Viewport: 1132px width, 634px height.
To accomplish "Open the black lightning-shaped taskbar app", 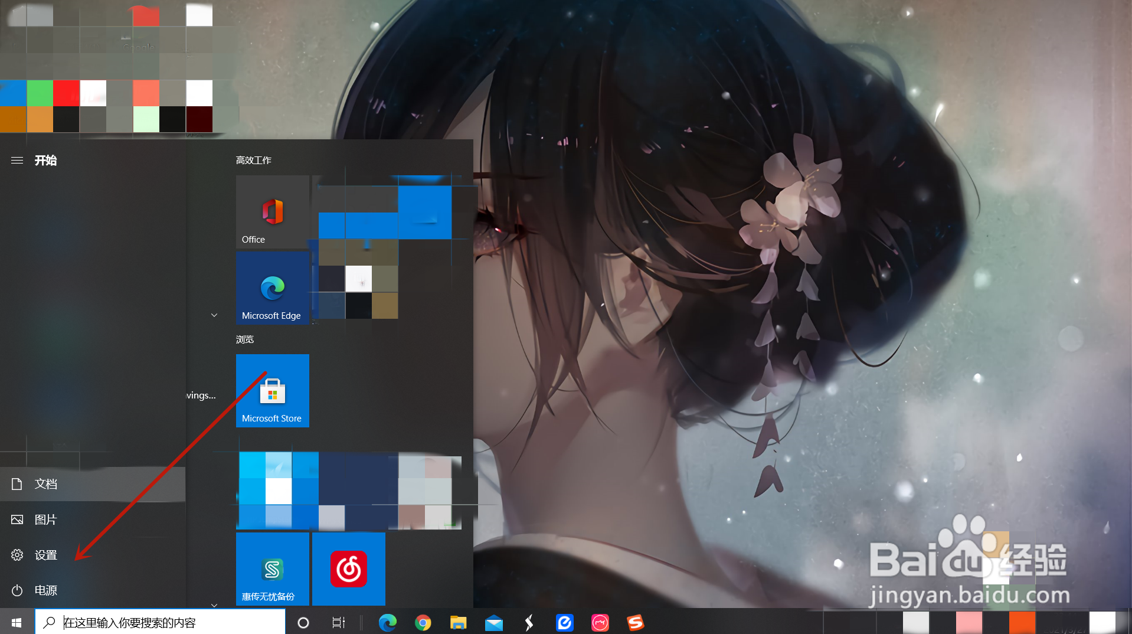I will pos(529,622).
